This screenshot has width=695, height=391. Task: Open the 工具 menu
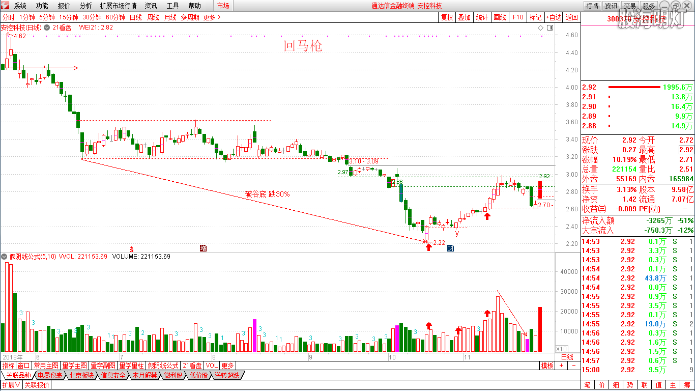click(x=173, y=6)
